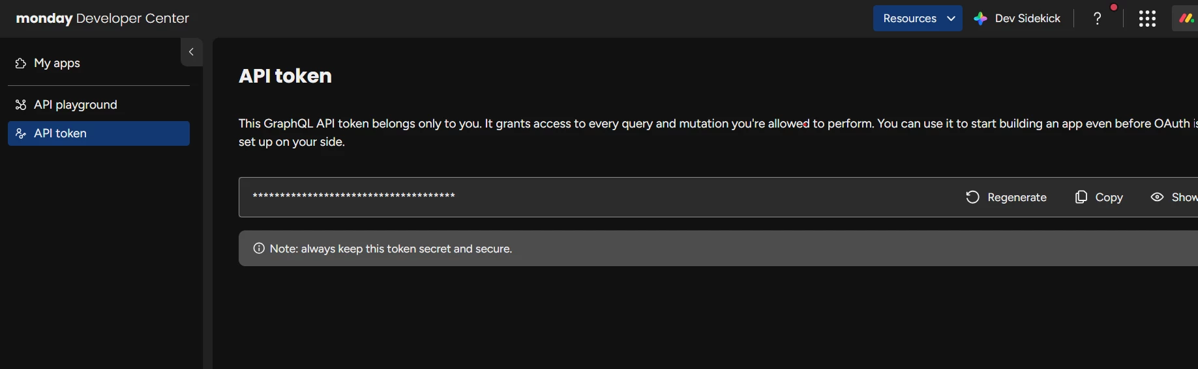The image size is (1198, 369).
Task: Click the My apps puzzle icon
Action: pyautogui.click(x=21, y=63)
